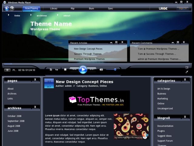The width and height of the screenshot is (194, 146).
Task: Open the Support Forum blogroll link
Action: (x=165, y=141)
